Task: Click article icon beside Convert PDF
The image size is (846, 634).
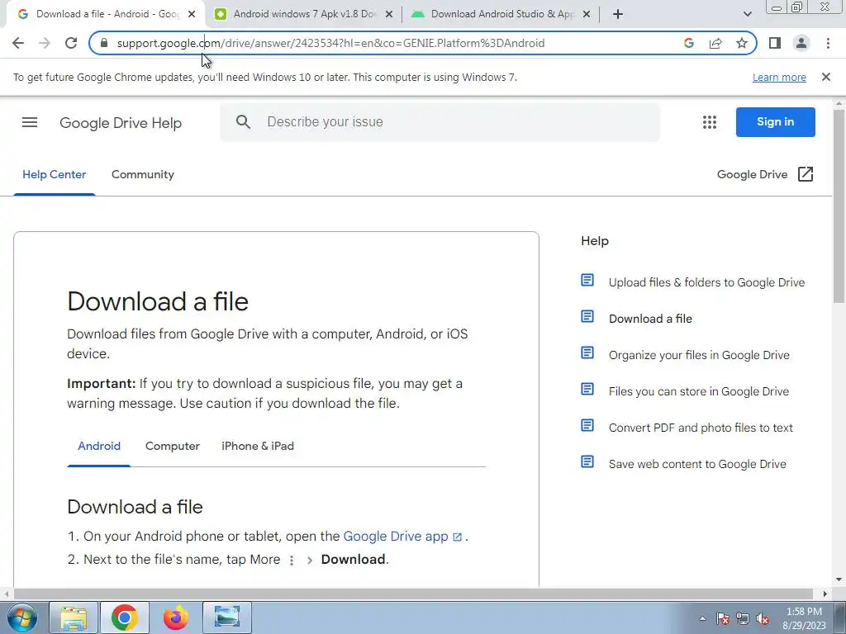Action: click(587, 426)
